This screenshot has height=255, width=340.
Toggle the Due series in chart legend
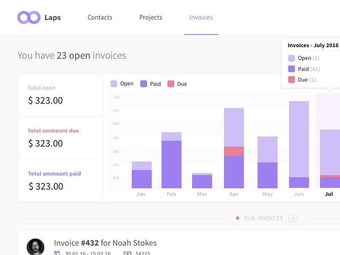click(x=177, y=84)
